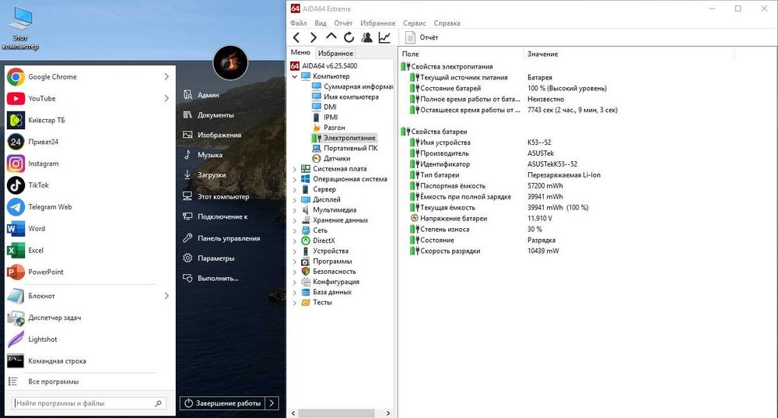Open Київстар ТБ app in Start menu

click(x=89, y=120)
